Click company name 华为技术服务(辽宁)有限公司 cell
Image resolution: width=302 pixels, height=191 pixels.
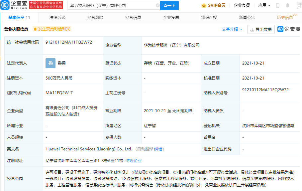point(172,45)
